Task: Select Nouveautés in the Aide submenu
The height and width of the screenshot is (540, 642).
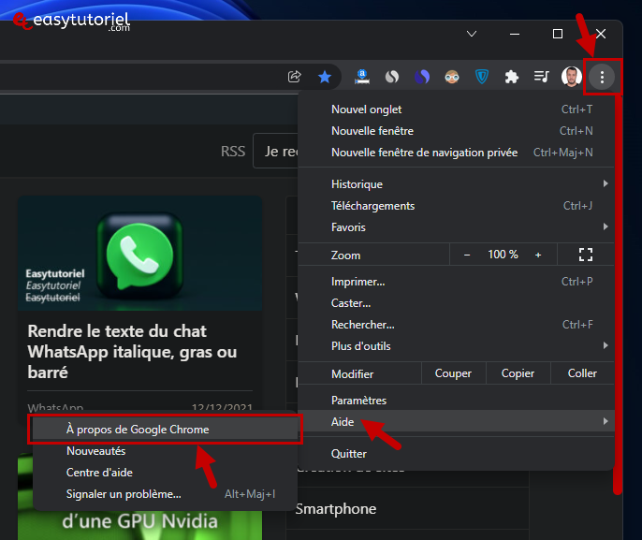Action: [165, 451]
